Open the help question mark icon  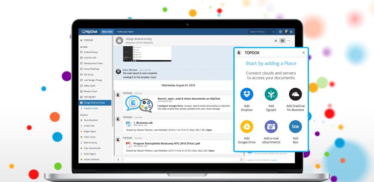(x=280, y=32)
